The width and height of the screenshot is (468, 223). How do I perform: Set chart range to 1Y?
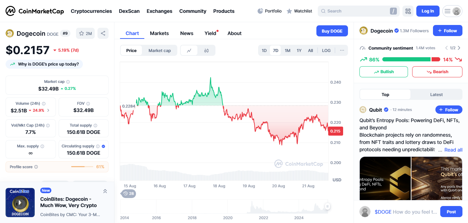[x=299, y=51]
